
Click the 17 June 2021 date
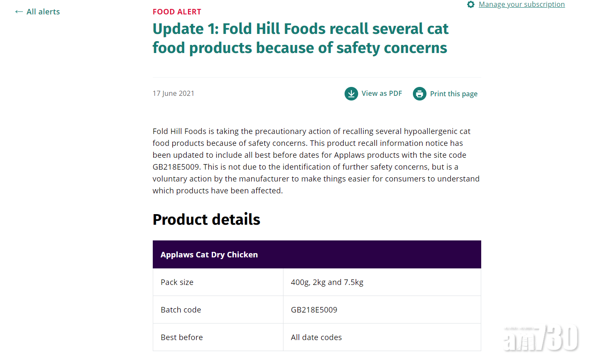pos(174,94)
